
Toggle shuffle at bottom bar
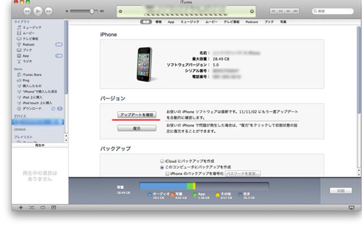(x=32, y=207)
